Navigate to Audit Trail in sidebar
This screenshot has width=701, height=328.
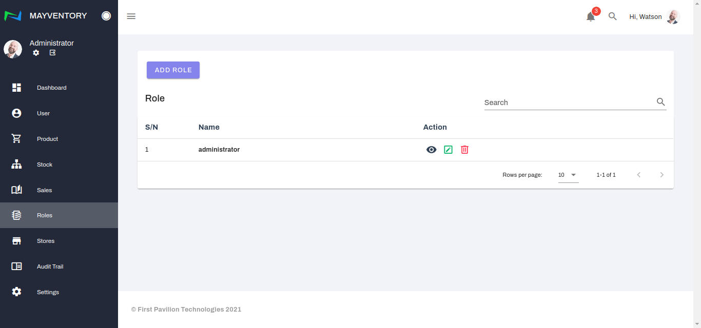click(x=50, y=266)
